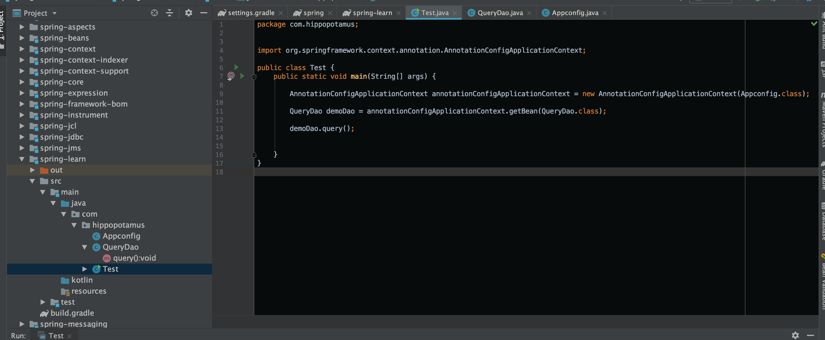
Task: Expand the spring-core module
Action: click(x=22, y=82)
